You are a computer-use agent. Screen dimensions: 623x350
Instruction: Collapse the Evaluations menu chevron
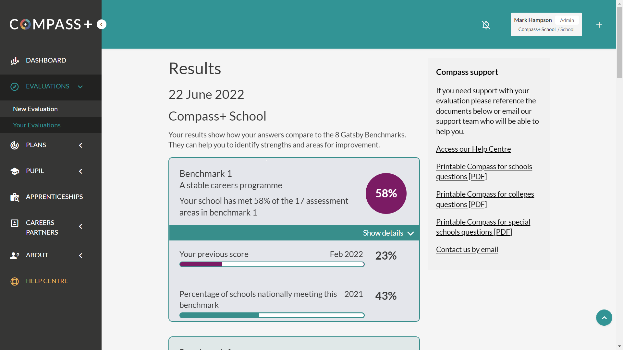click(x=80, y=87)
